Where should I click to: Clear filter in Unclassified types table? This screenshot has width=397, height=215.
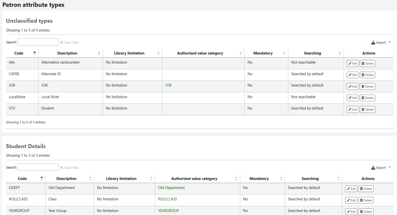pyautogui.click(x=70, y=42)
